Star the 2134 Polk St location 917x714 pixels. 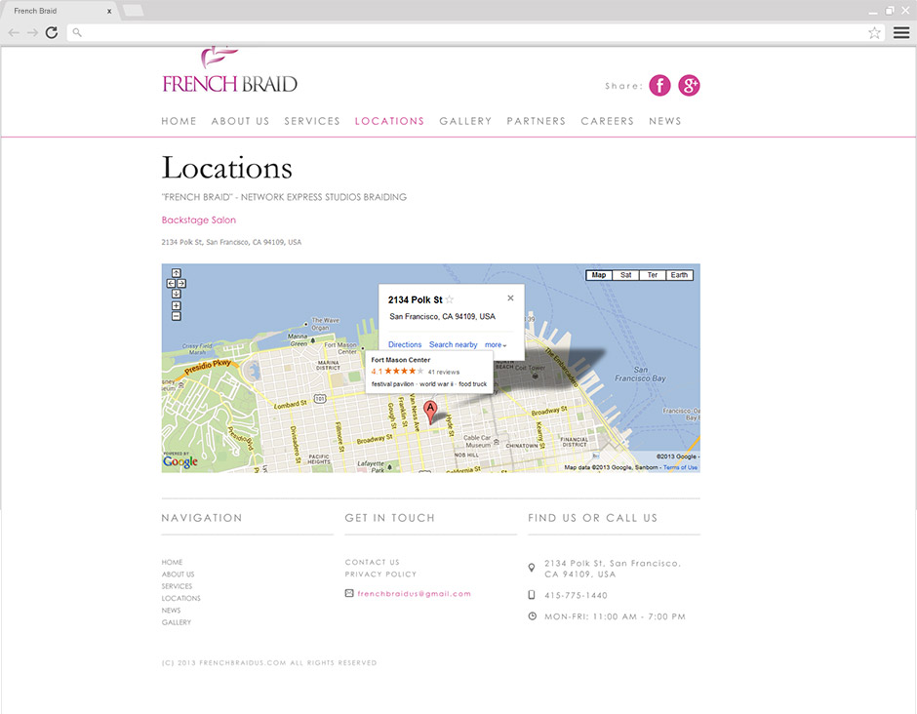[x=449, y=300]
